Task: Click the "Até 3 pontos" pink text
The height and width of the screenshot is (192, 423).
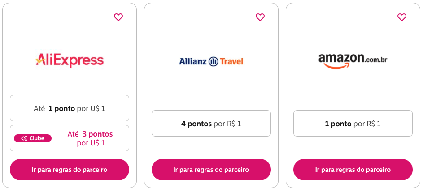Action: [x=90, y=134]
